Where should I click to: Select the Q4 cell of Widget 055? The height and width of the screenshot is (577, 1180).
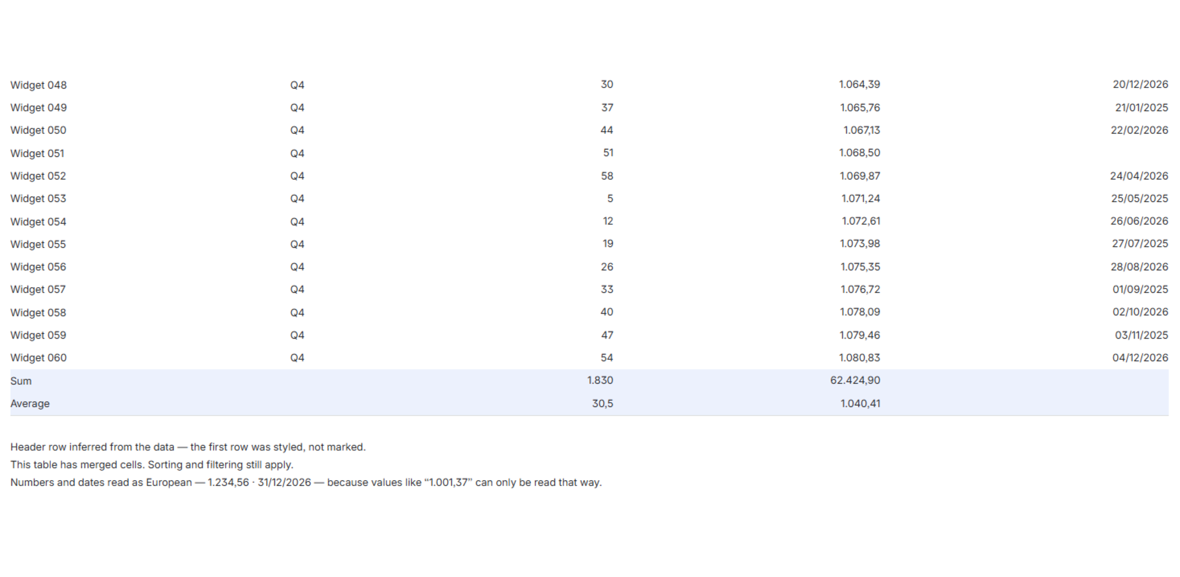[297, 244]
